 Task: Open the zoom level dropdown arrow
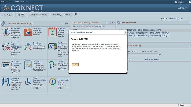click(187, 105)
